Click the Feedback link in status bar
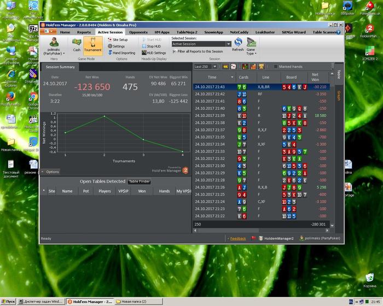 point(237,238)
